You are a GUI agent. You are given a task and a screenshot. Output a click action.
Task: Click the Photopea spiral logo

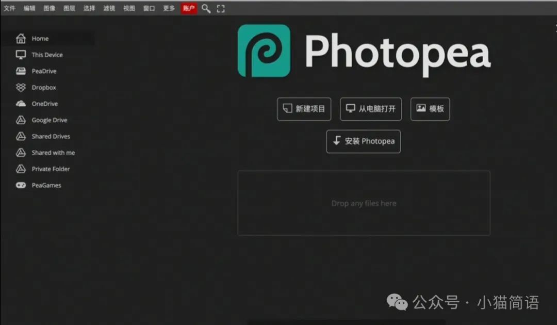coord(264,51)
